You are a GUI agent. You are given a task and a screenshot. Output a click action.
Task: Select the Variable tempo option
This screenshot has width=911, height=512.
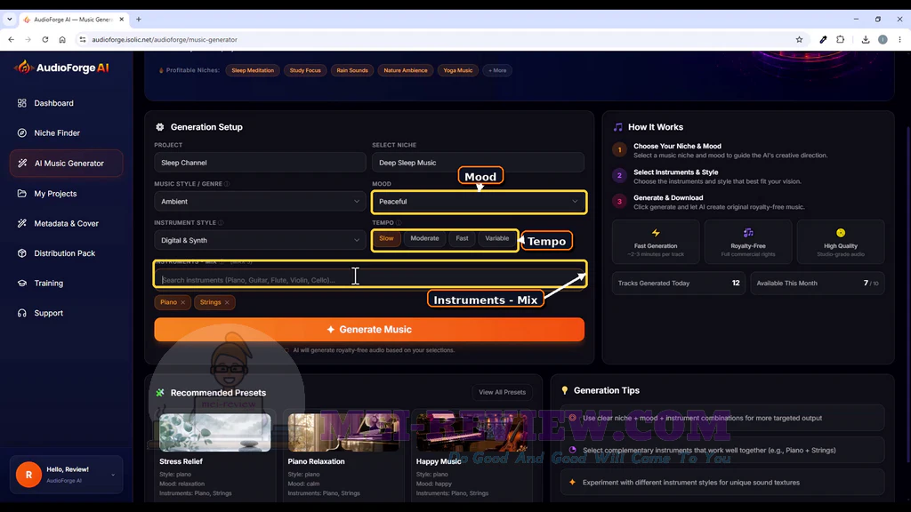click(x=496, y=238)
